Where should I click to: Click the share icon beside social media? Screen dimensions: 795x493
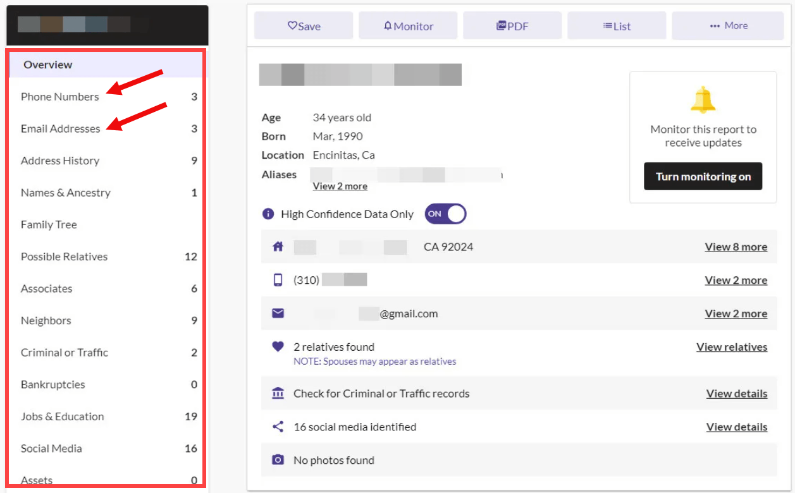point(278,427)
